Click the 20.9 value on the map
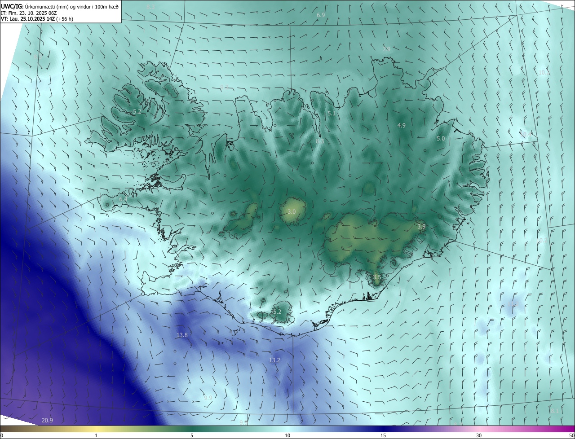The image size is (575, 439). (47, 420)
